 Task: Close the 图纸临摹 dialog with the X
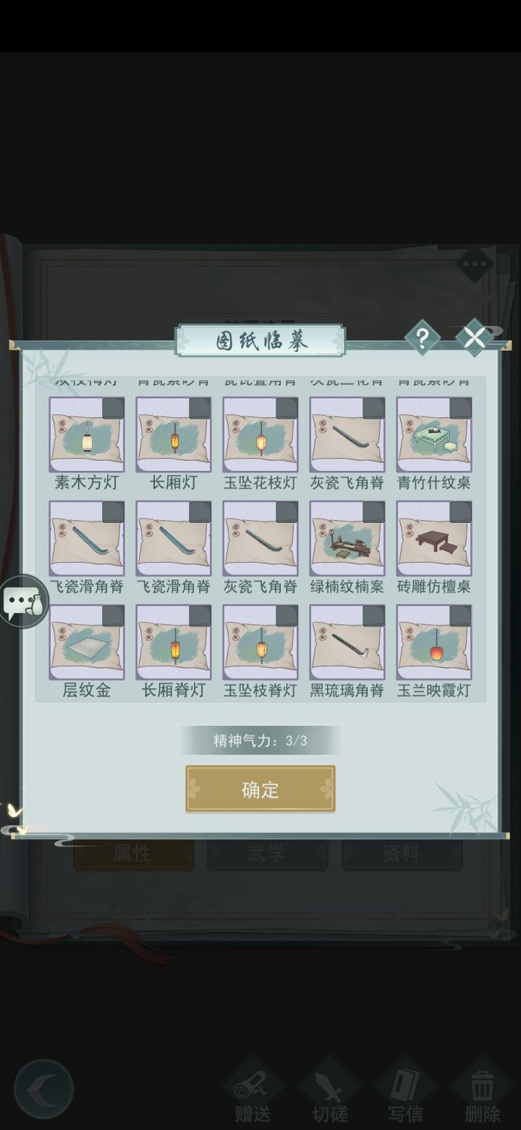click(x=475, y=338)
